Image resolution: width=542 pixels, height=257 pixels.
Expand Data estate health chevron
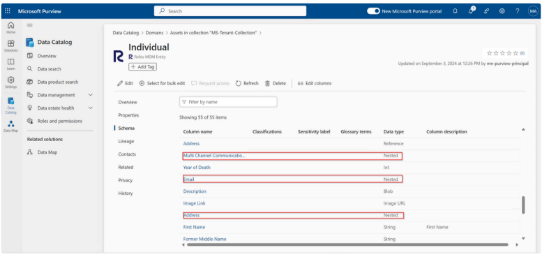pyautogui.click(x=91, y=108)
